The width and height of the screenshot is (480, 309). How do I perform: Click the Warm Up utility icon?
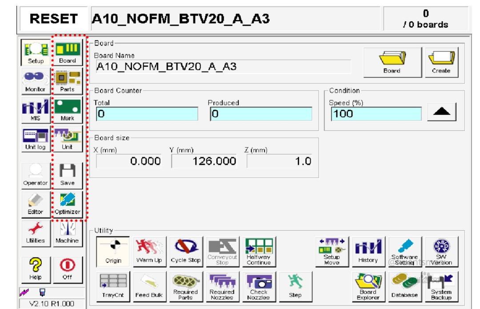point(149,251)
